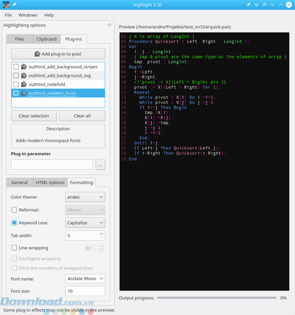The height and width of the screenshot is (315, 295).
Task: Switch to the HTML options tab
Action: [x=50, y=183]
